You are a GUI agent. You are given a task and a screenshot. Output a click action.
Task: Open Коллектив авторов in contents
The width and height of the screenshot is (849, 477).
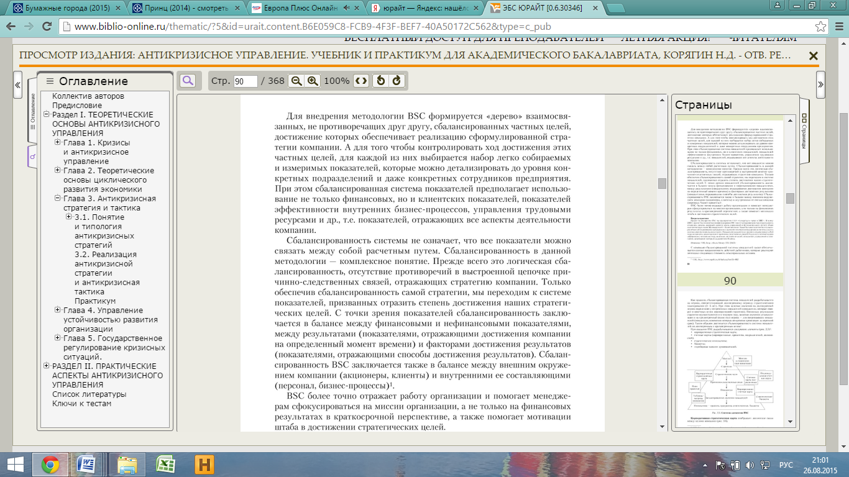(x=88, y=96)
